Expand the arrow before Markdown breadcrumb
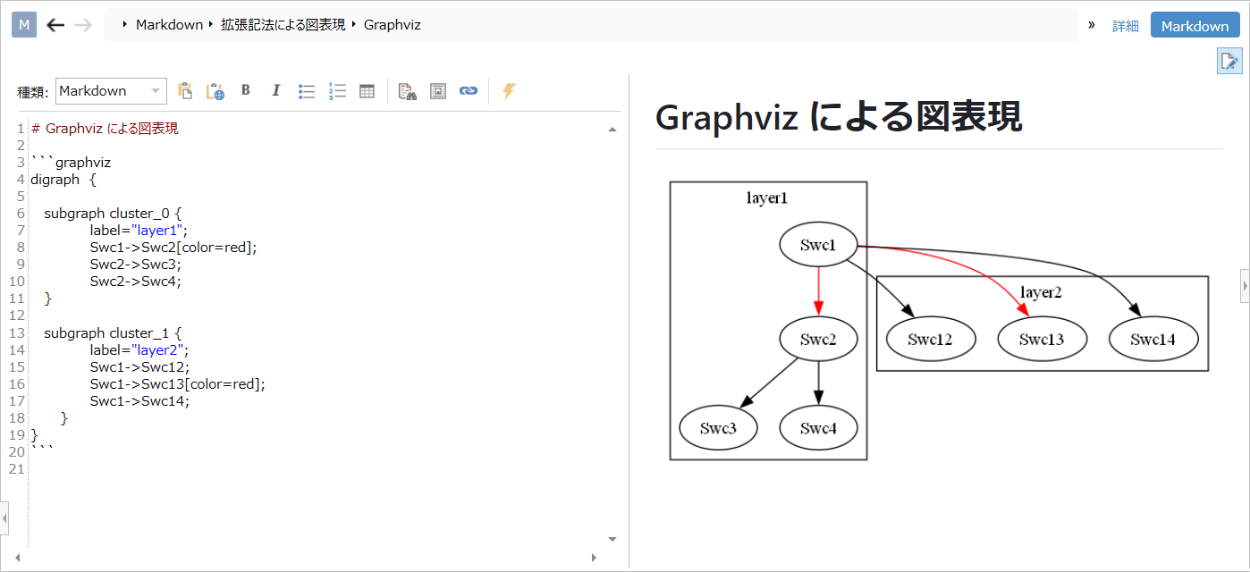1250x572 pixels. click(124, 25)
